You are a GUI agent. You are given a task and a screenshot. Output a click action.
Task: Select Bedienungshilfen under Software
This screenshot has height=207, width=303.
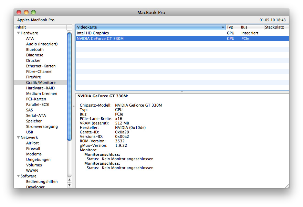(42, 182)
